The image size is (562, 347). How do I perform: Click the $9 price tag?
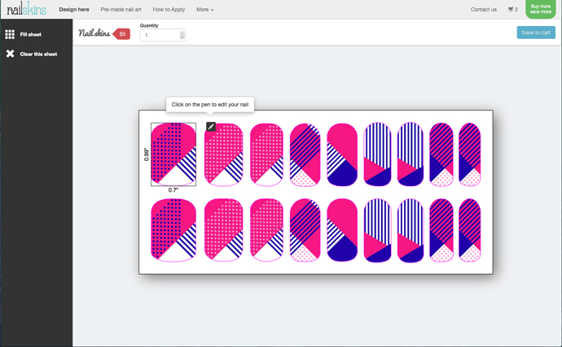(x=121, y=34)
